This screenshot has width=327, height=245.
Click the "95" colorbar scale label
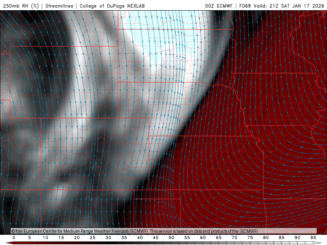(313, 238)
